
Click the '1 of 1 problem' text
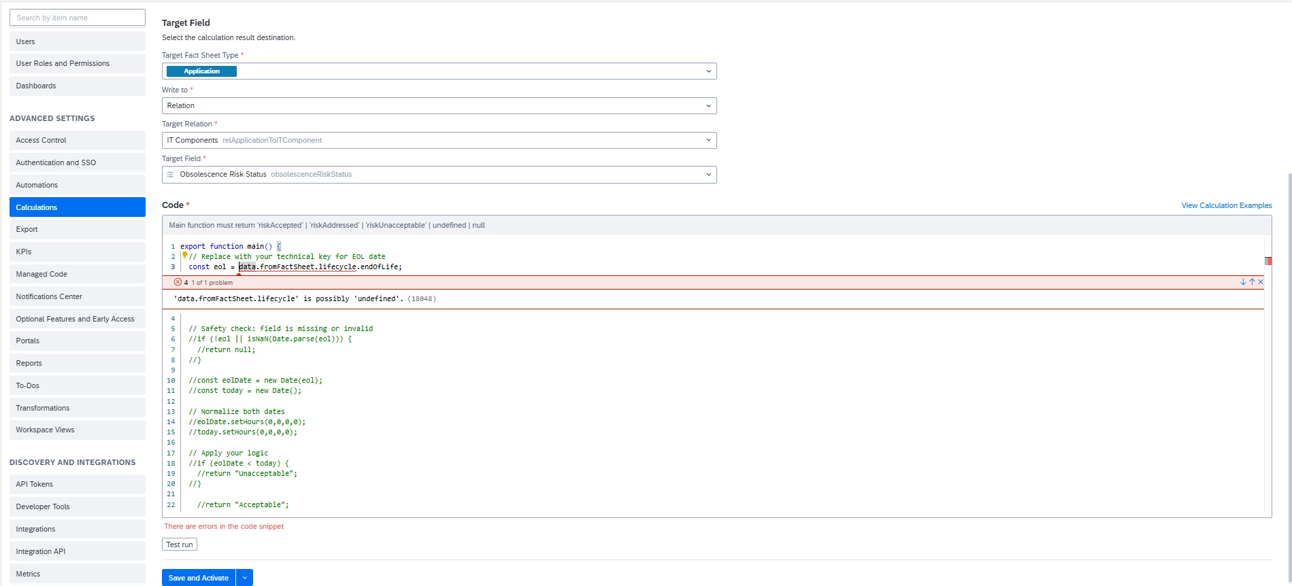coord(212,283)
